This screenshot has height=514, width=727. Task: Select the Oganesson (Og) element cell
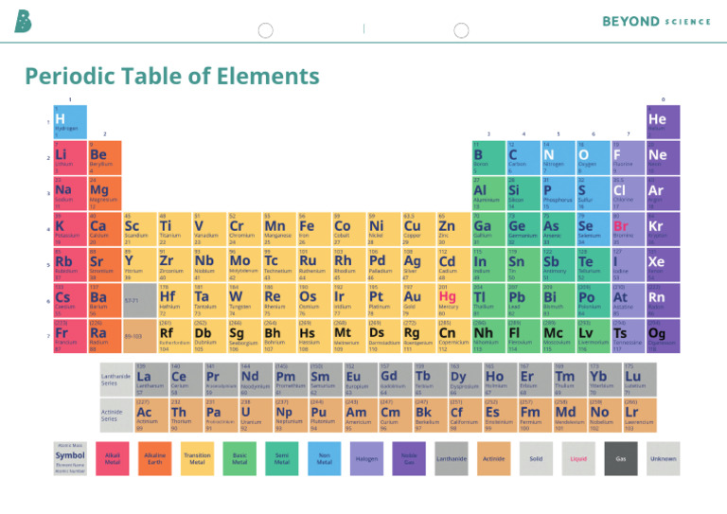point(663,336)
